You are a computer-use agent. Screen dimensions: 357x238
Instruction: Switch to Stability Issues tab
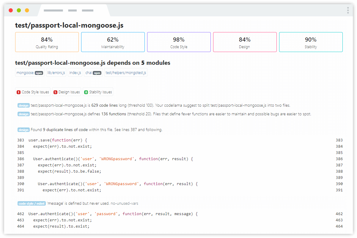[x=98, y=92]
